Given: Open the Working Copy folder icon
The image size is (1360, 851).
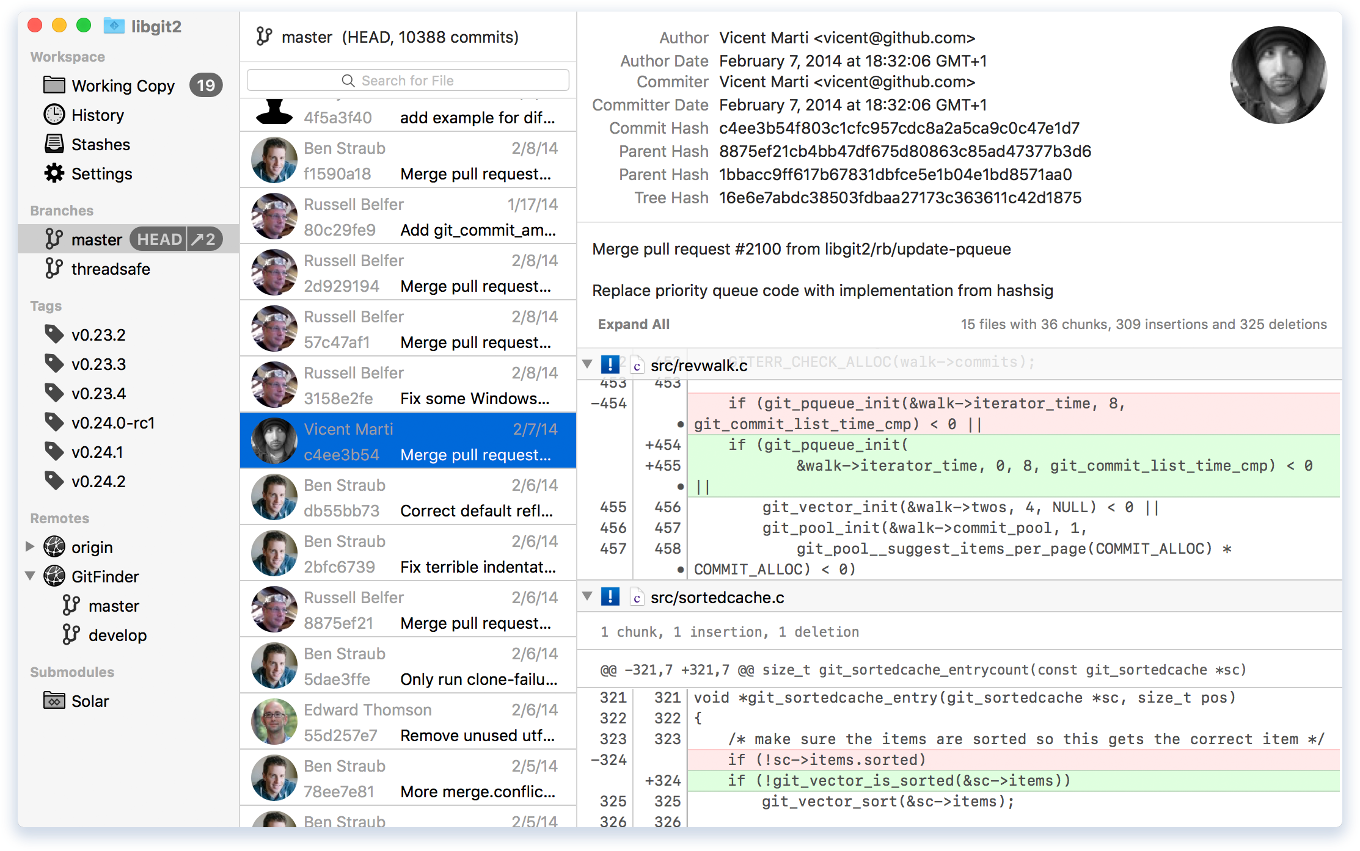Looking at the screenshot, I should click(x=54, y=85).
